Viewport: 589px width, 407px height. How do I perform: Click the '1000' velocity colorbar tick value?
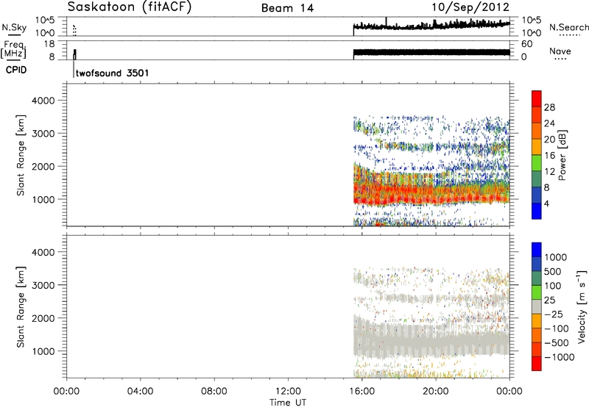555,257
